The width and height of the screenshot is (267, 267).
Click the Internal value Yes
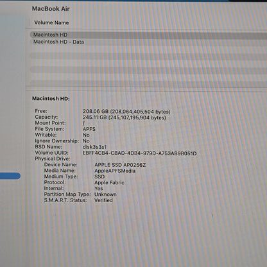[x=99, y=189]
